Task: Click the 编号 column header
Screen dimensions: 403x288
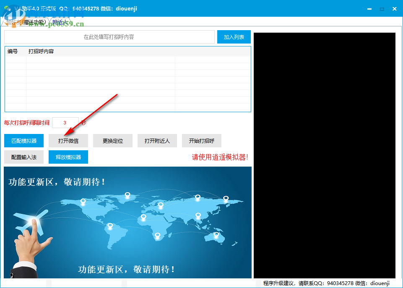Action: [x=14, y=51]
